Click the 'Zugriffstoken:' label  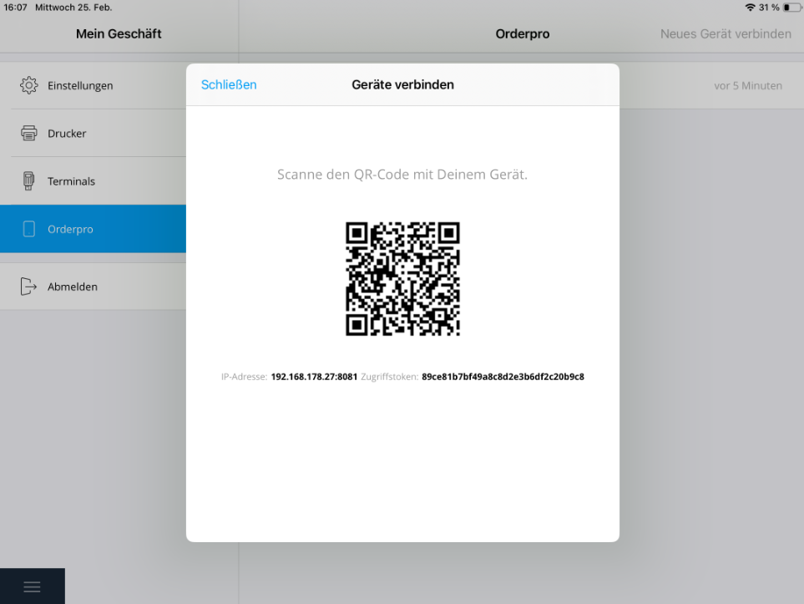(x=390, y=377)
